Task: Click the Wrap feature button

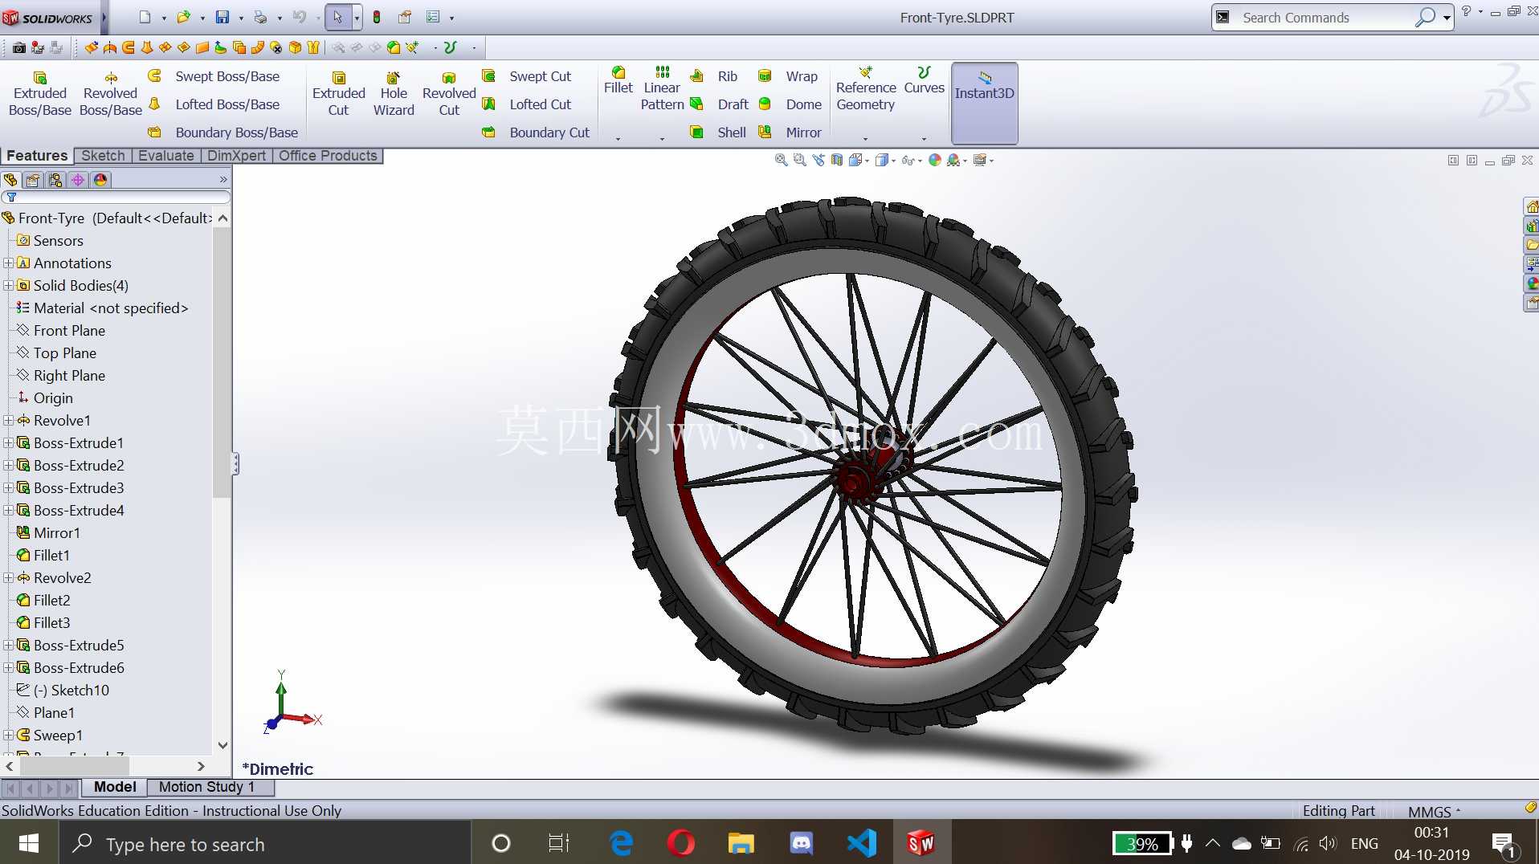Action: pos(789,76)
